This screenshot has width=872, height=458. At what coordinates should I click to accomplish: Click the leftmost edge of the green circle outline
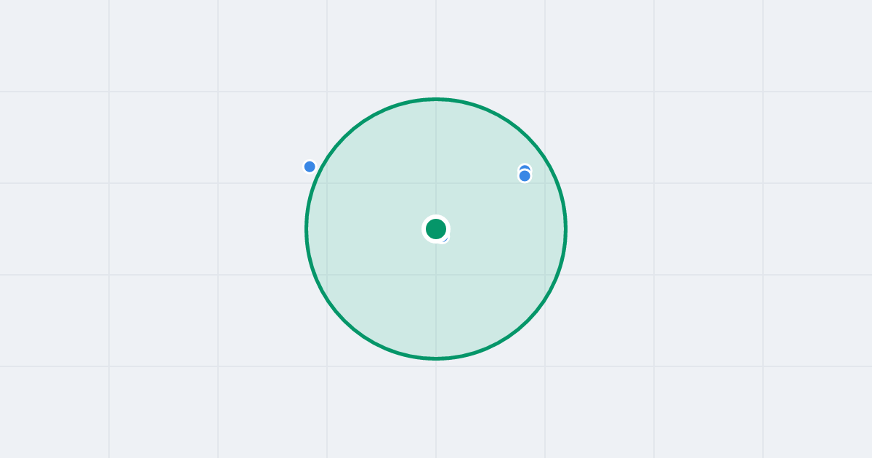pos(307,229)
